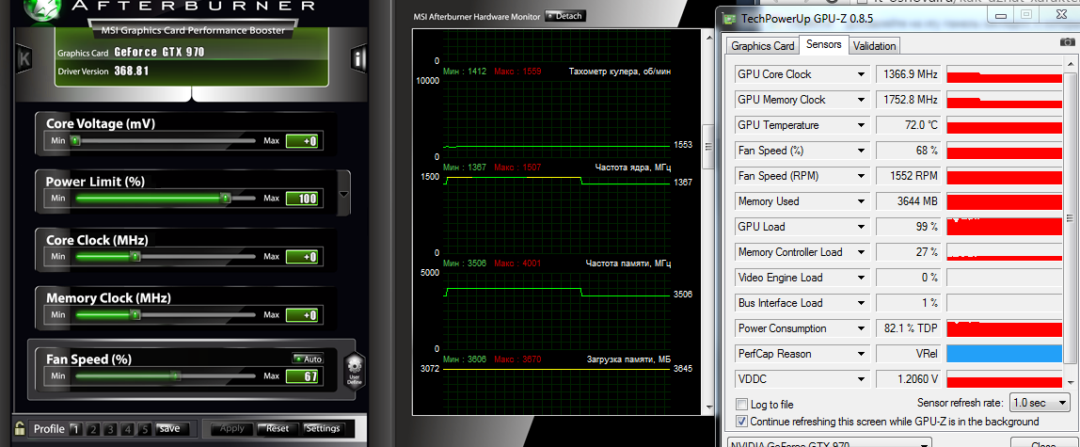Click the Afterburner Settings button
Viewport: 1080px width, 447px height.
(x=323, y=428)
